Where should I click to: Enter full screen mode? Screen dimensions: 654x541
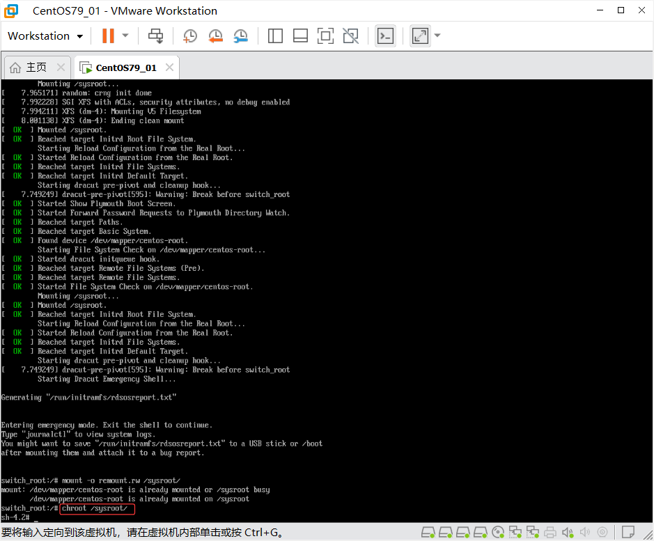(325, 36)
